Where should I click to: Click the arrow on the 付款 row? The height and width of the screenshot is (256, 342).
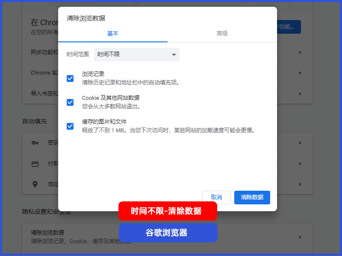[x=300, y=164]
